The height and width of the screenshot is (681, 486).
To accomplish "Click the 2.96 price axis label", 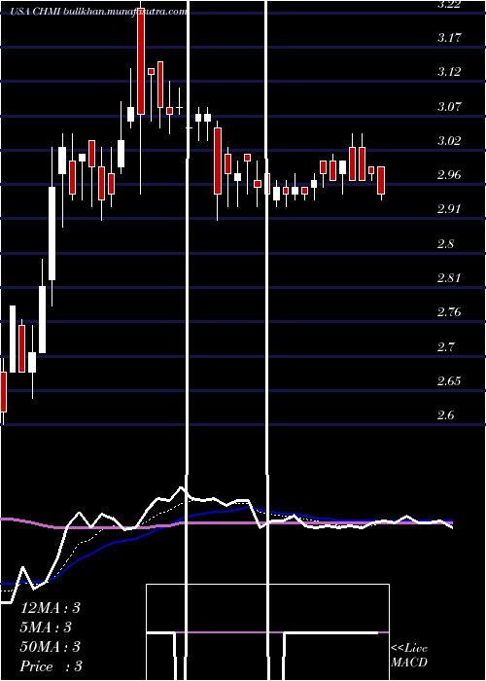I will click(x=449, y=175).
